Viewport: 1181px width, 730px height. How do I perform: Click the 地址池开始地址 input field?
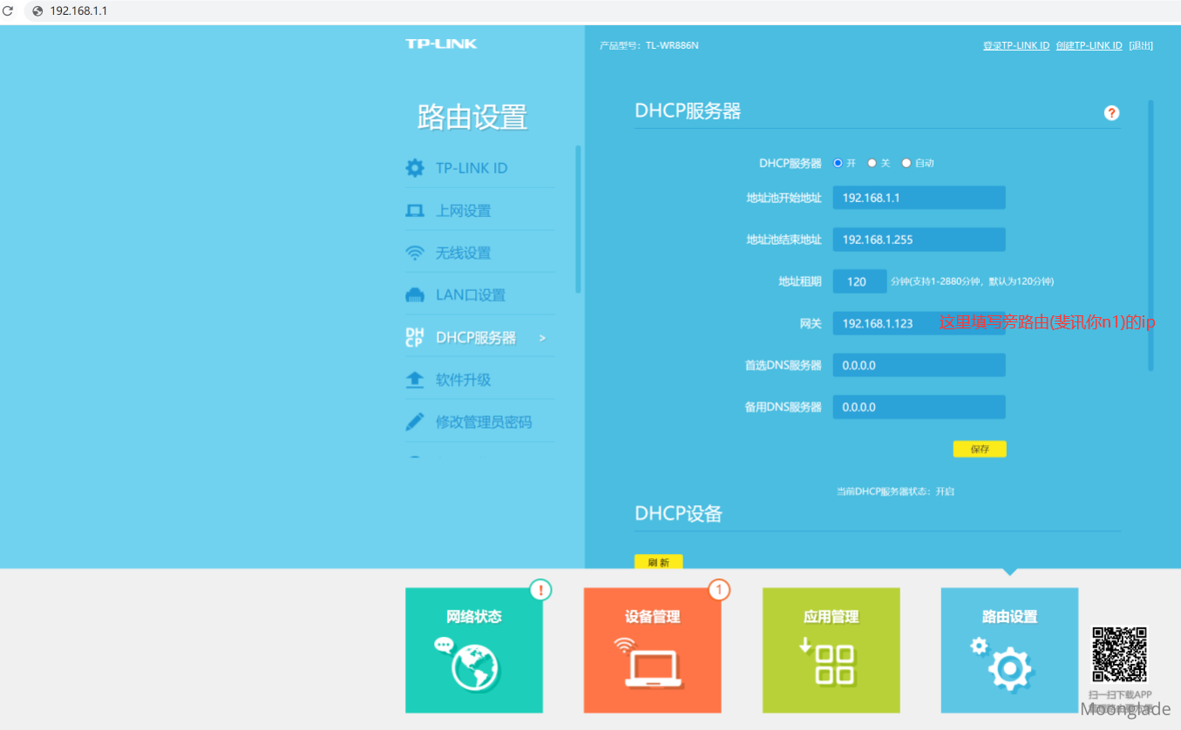click(919, 198)
